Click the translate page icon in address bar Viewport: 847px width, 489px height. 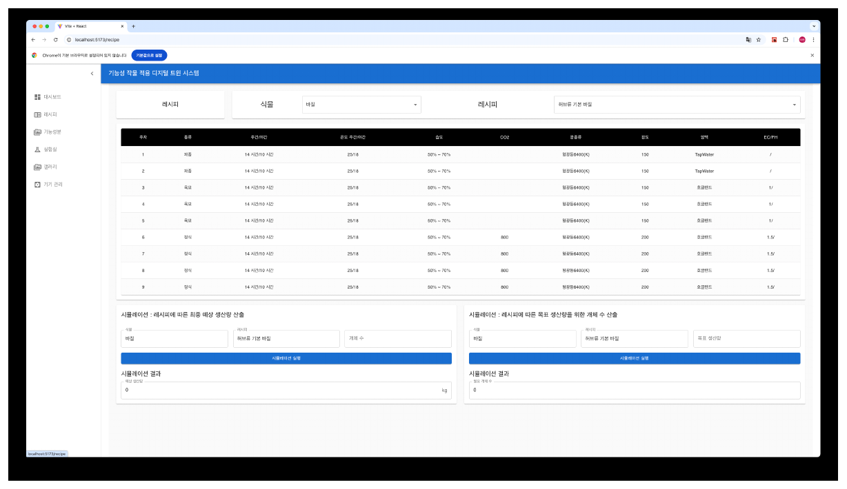748,40
